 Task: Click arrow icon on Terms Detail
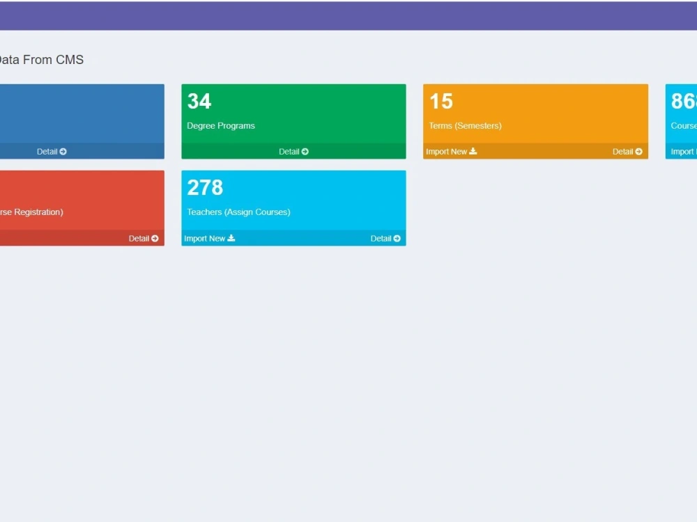click(638, 151)
